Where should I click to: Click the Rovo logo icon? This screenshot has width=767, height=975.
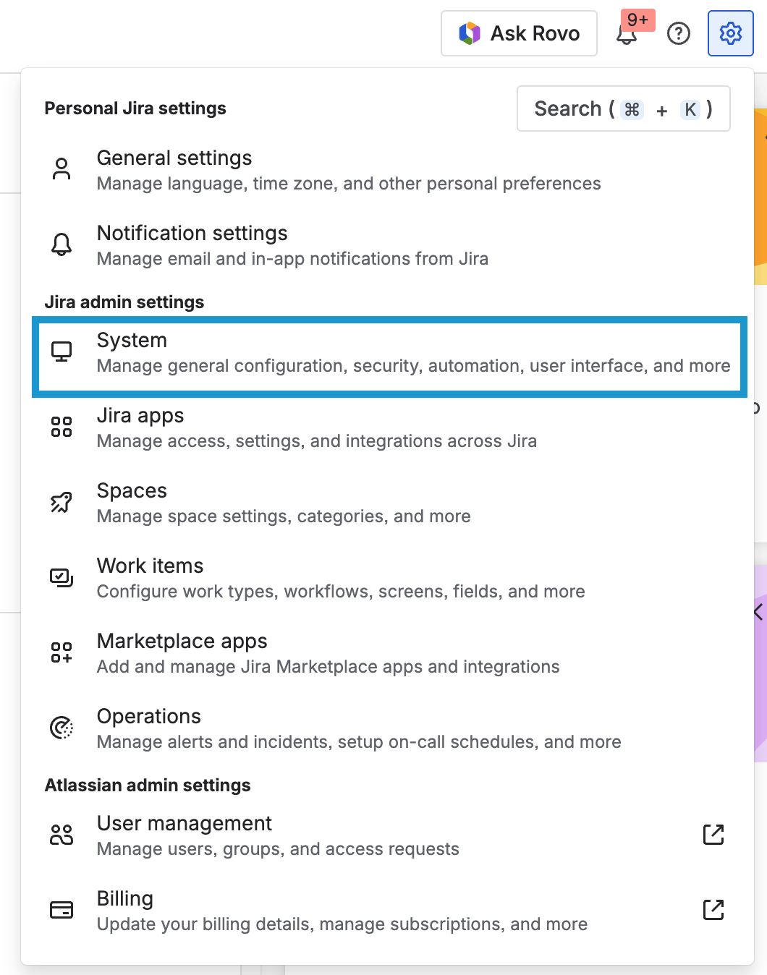(x=470, y=33)
